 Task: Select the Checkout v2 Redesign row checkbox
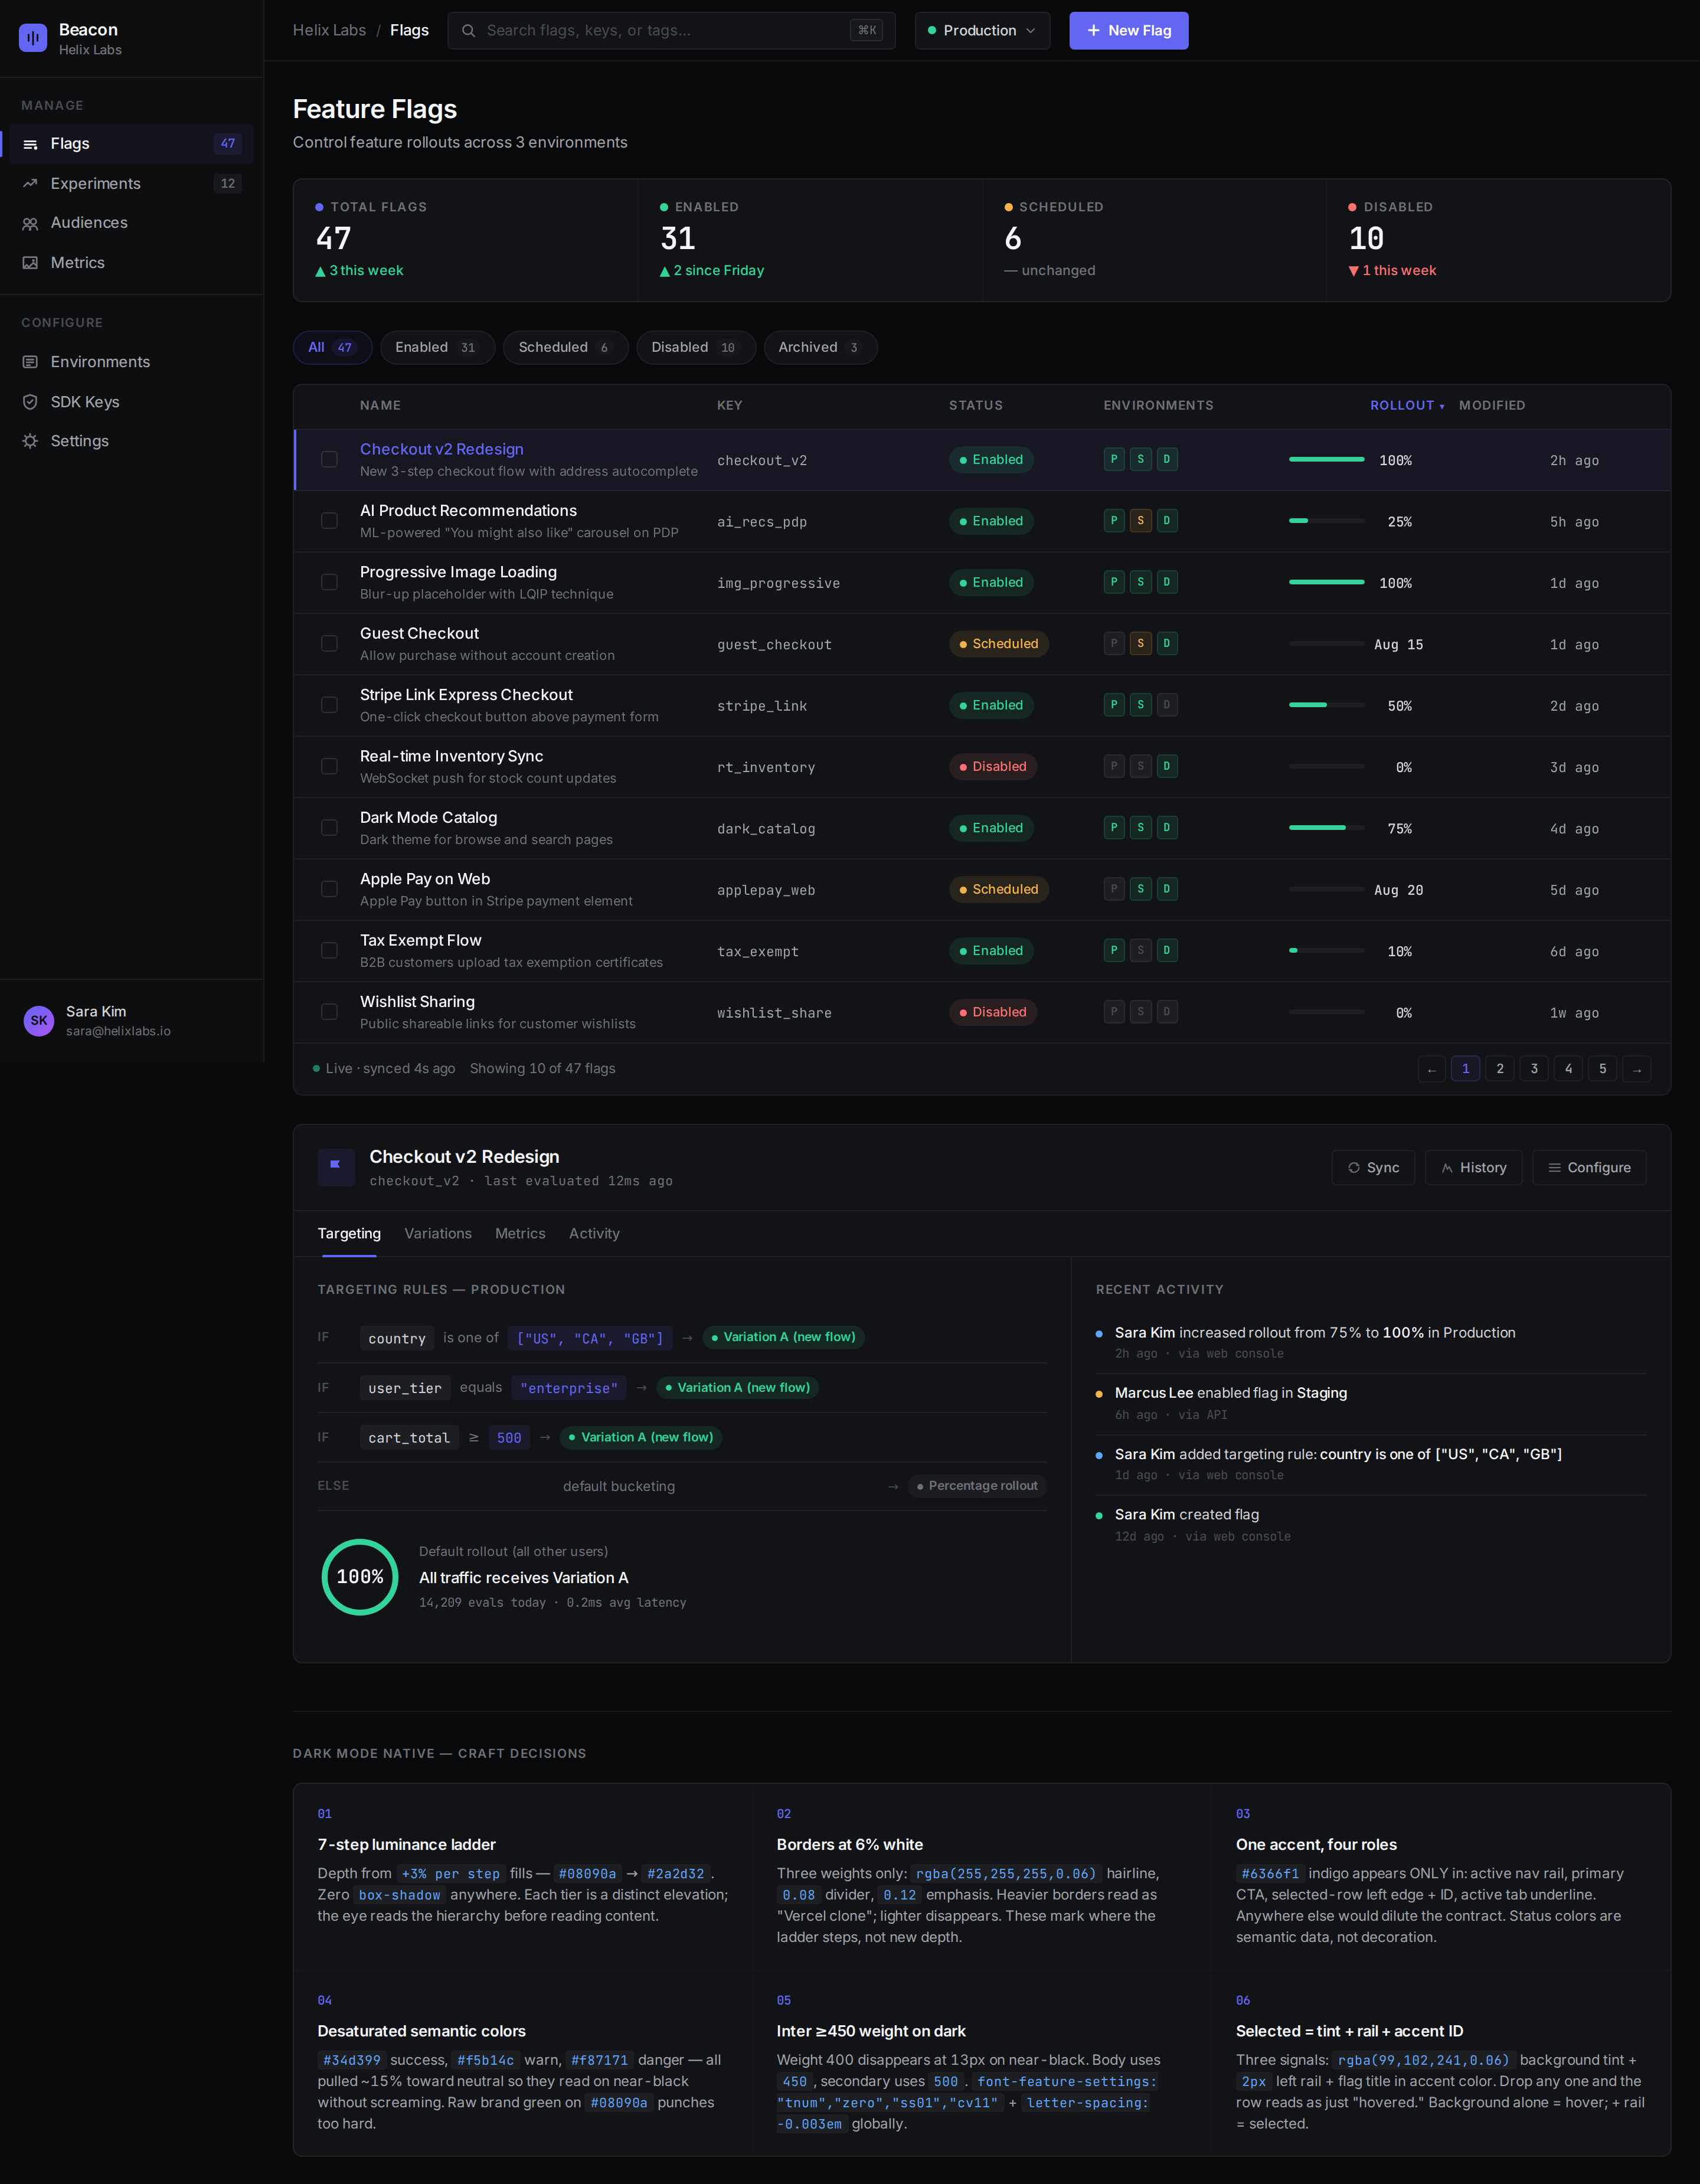pos(329,460)
